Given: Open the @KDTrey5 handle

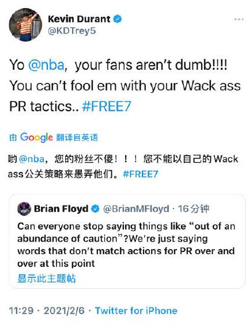Looking at the screenshot, I should pyautogui.click(x=72, y=31).
